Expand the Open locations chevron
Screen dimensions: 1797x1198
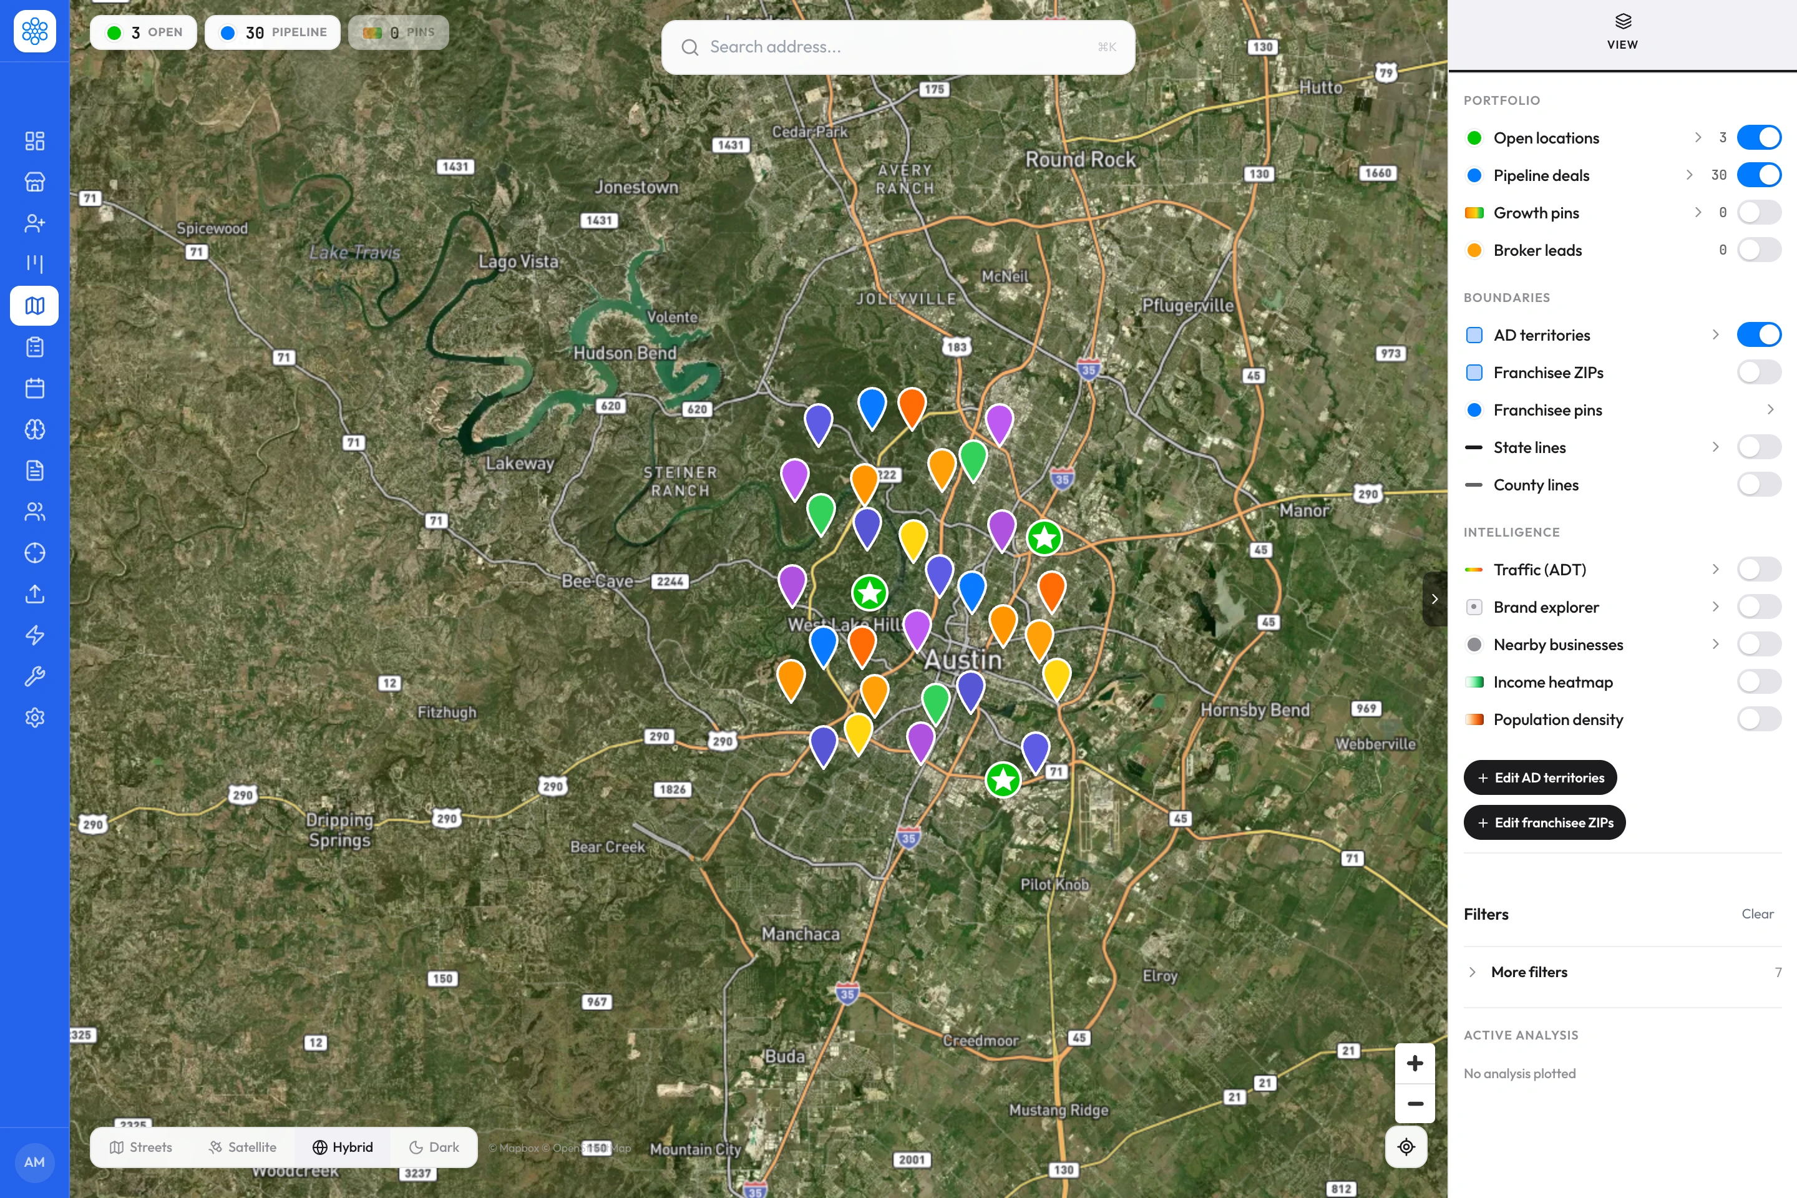click(x=1698, y=137)
